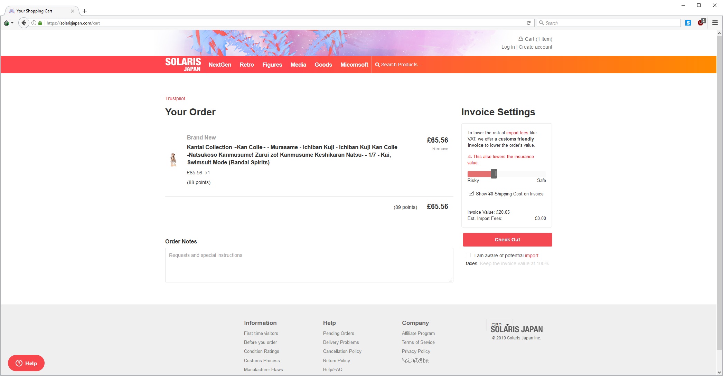
Task: Open the browser hamburger menu
Action: 715,23
